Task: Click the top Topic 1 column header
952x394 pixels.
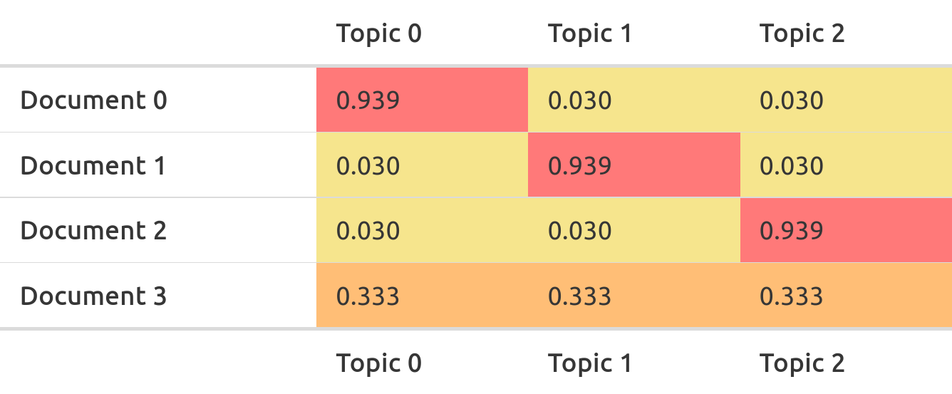Action: 589,33
